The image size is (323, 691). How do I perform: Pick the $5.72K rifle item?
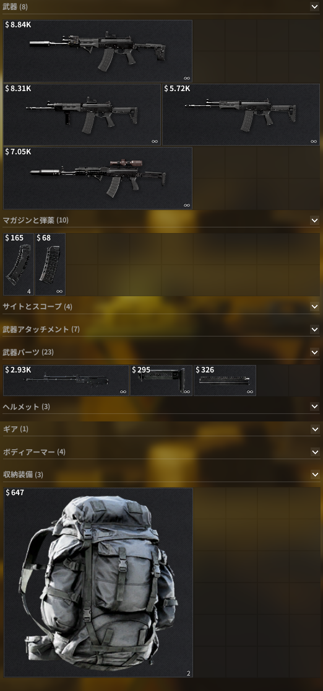[241, 115]
